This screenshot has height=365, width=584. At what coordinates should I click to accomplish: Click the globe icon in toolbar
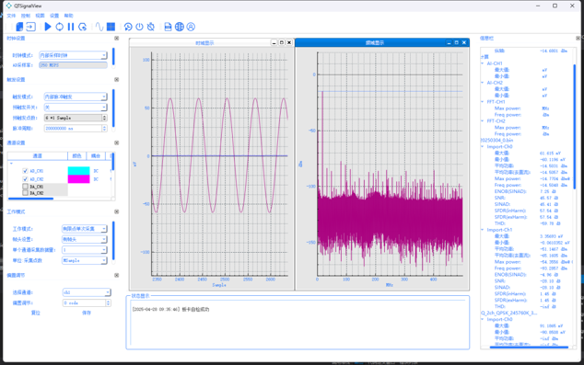(180, 27)
